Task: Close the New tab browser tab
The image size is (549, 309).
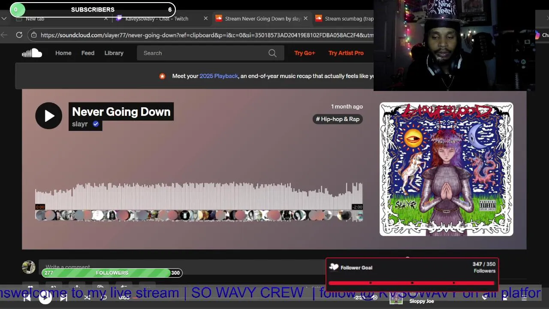Action: pos(106,18)
